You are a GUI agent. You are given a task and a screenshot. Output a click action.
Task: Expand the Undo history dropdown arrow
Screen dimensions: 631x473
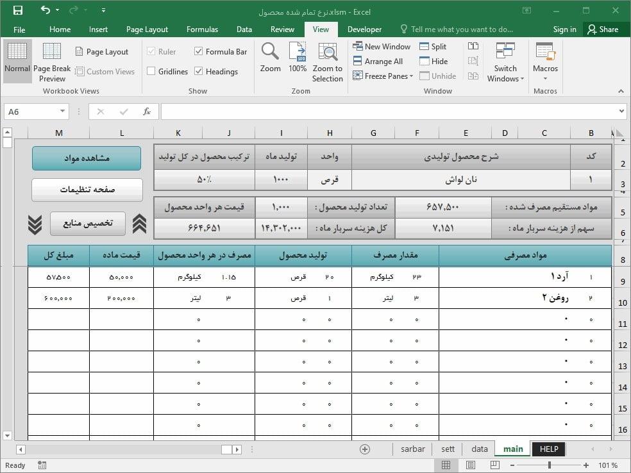(x=57, y=10)
